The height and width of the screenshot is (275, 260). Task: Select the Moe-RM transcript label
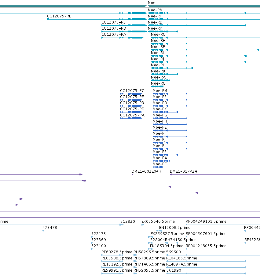pos(155,10)
